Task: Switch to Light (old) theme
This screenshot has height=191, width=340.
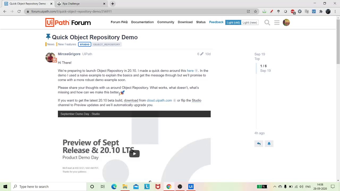Action: pyautogui.click(x=233, y=23)
